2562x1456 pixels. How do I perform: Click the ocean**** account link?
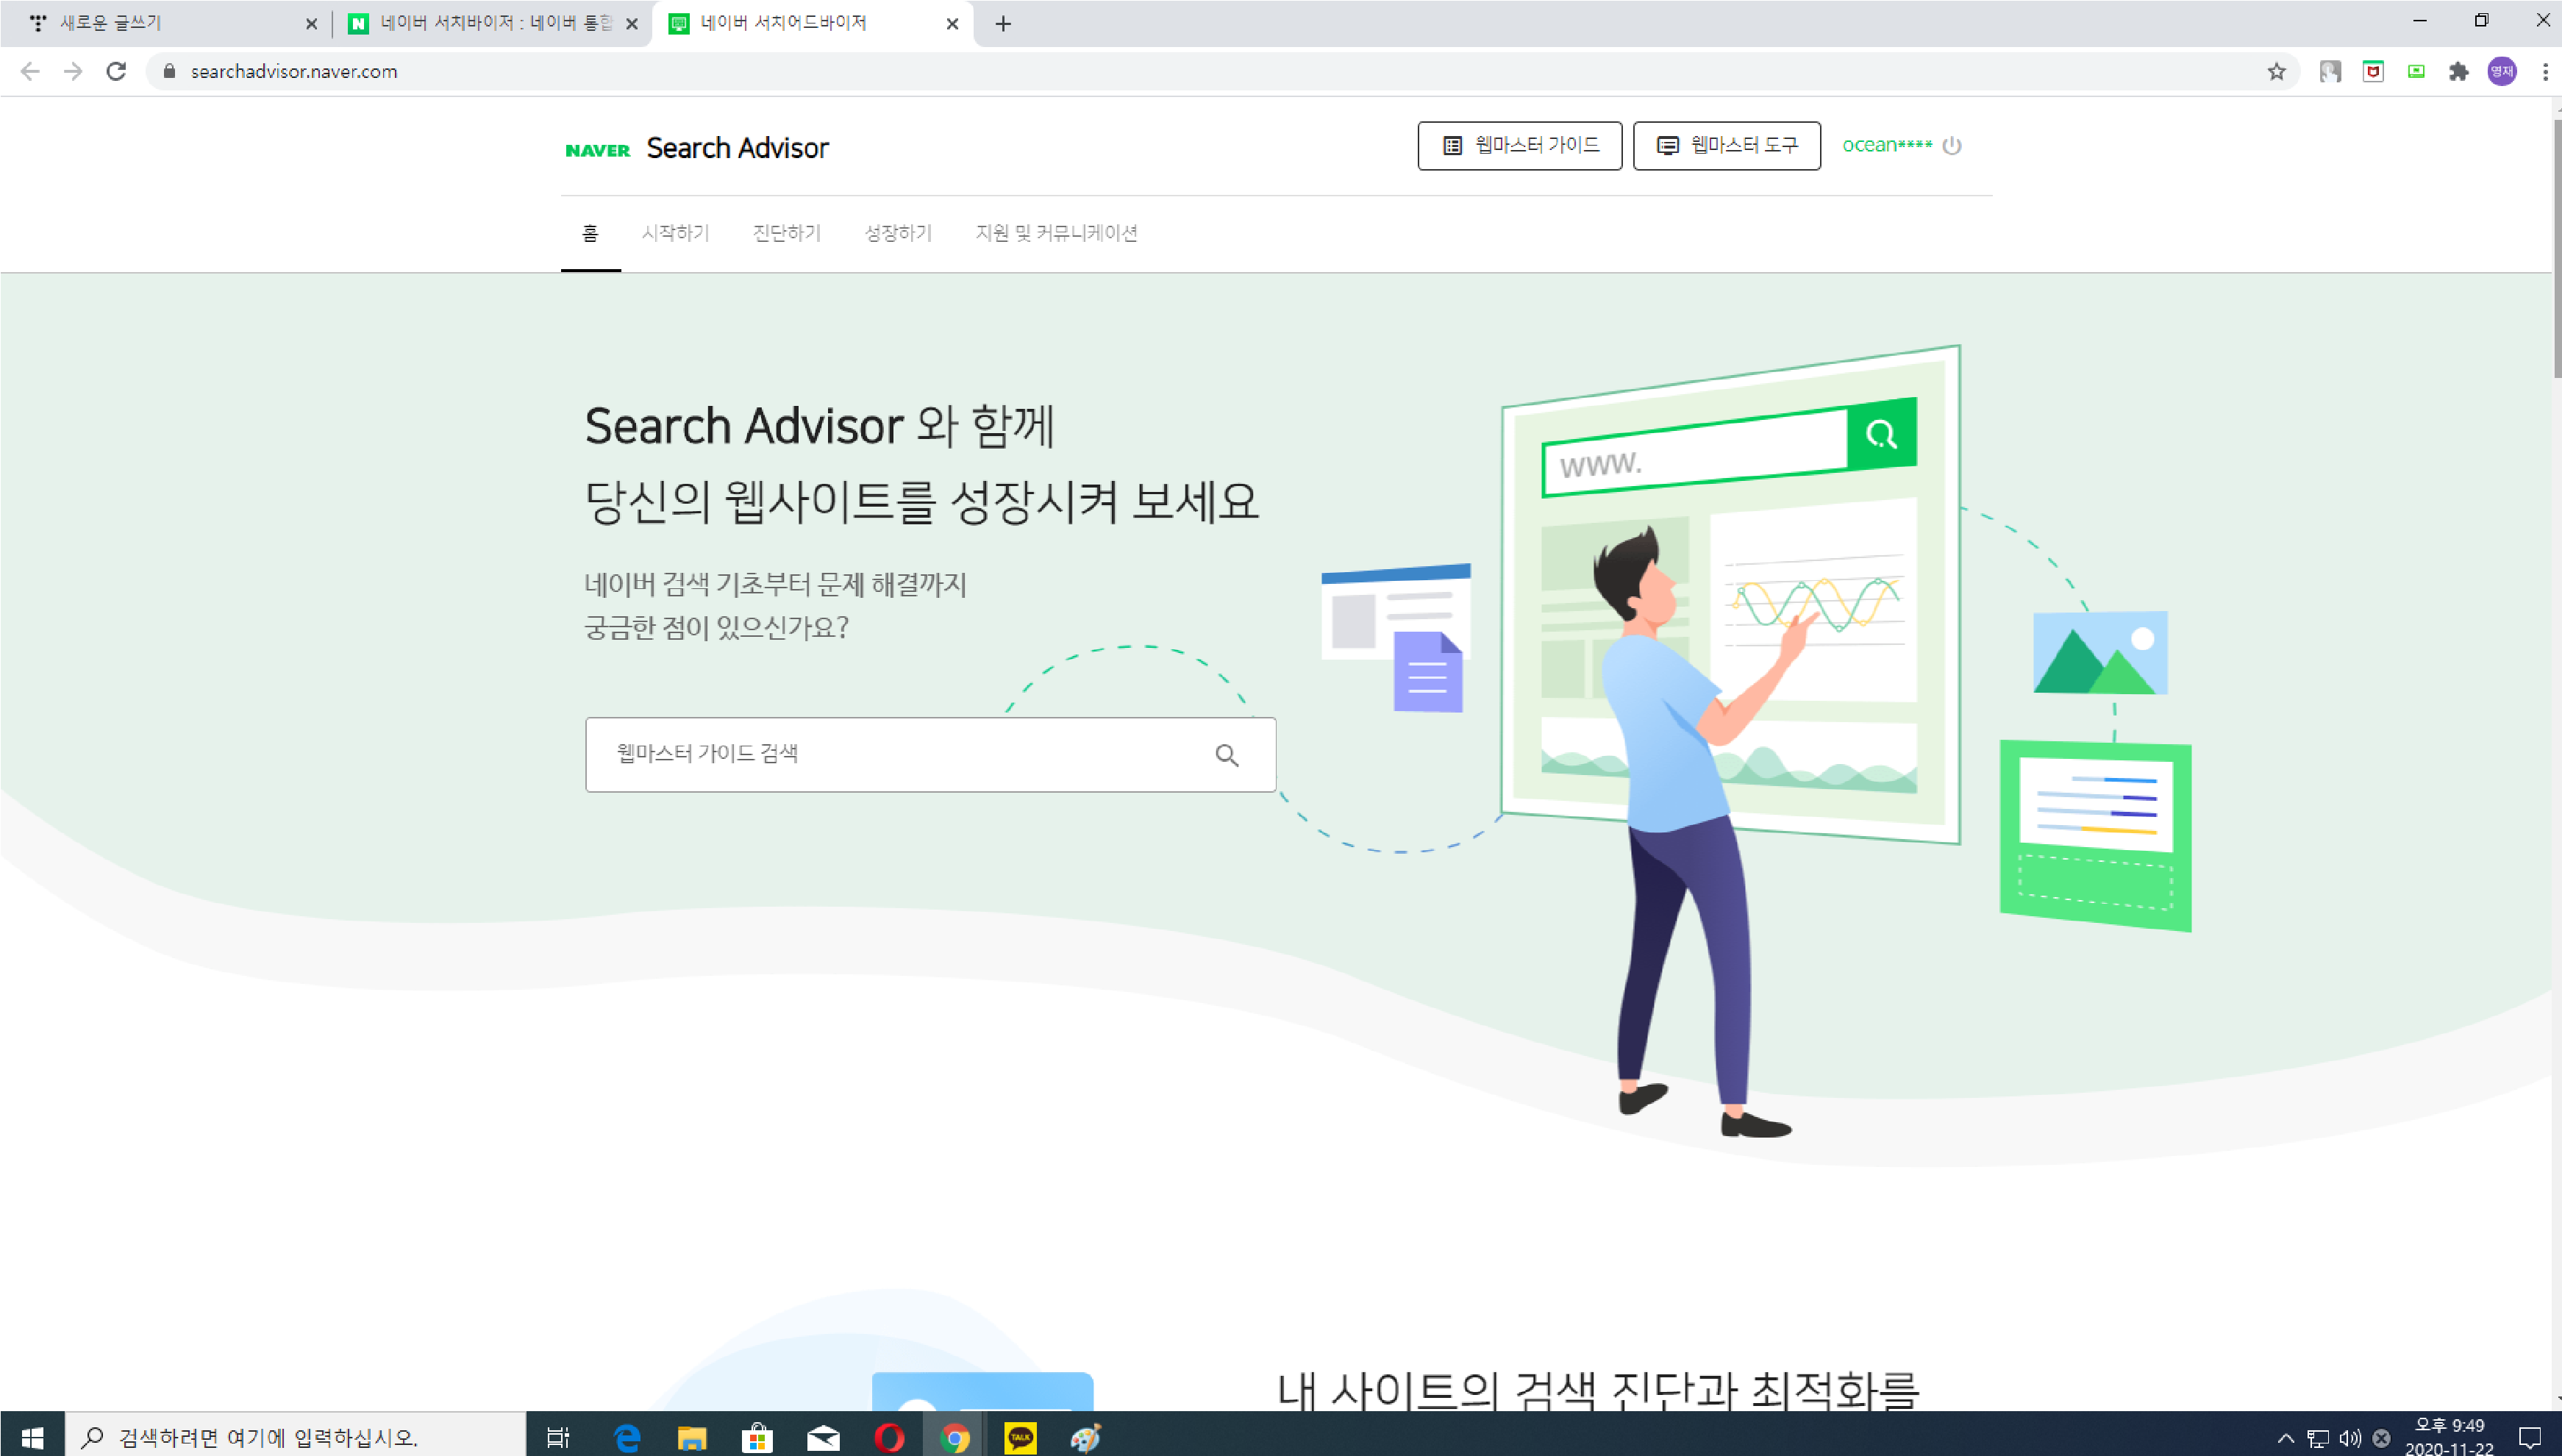(x=1886, y=146)
